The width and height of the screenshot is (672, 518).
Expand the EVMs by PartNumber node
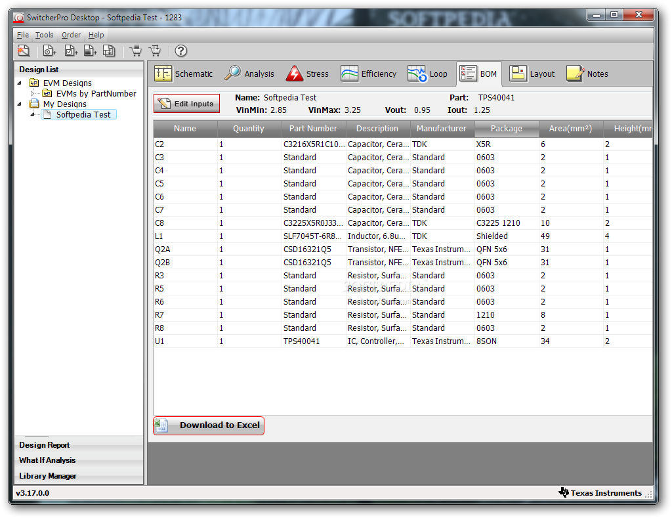pyautogui.click(x=33, y=93)
